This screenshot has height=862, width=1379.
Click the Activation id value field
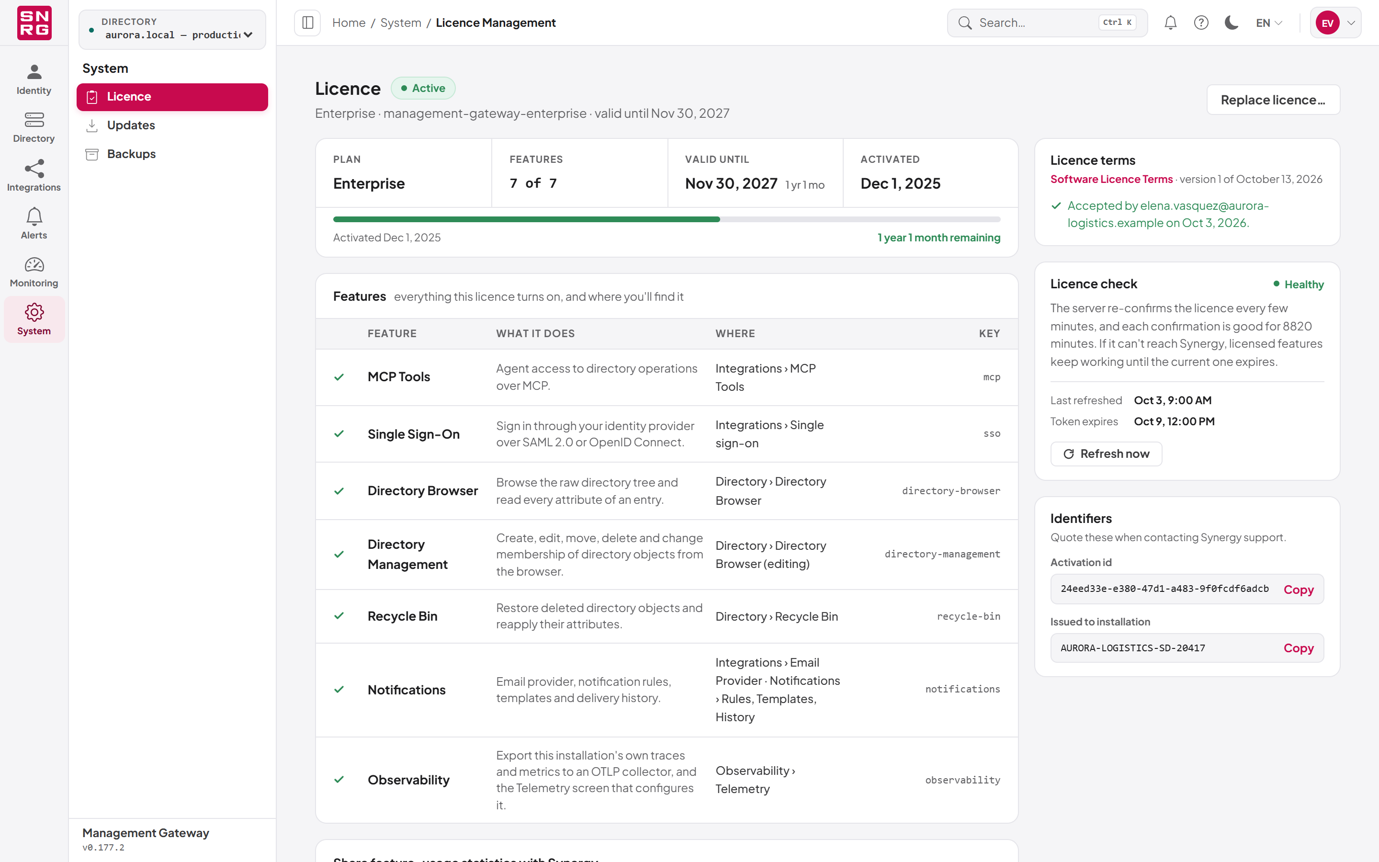tap(1164, 589)
